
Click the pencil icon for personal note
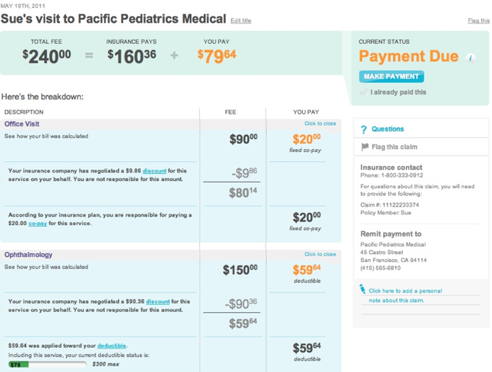[x=363, y=289]
